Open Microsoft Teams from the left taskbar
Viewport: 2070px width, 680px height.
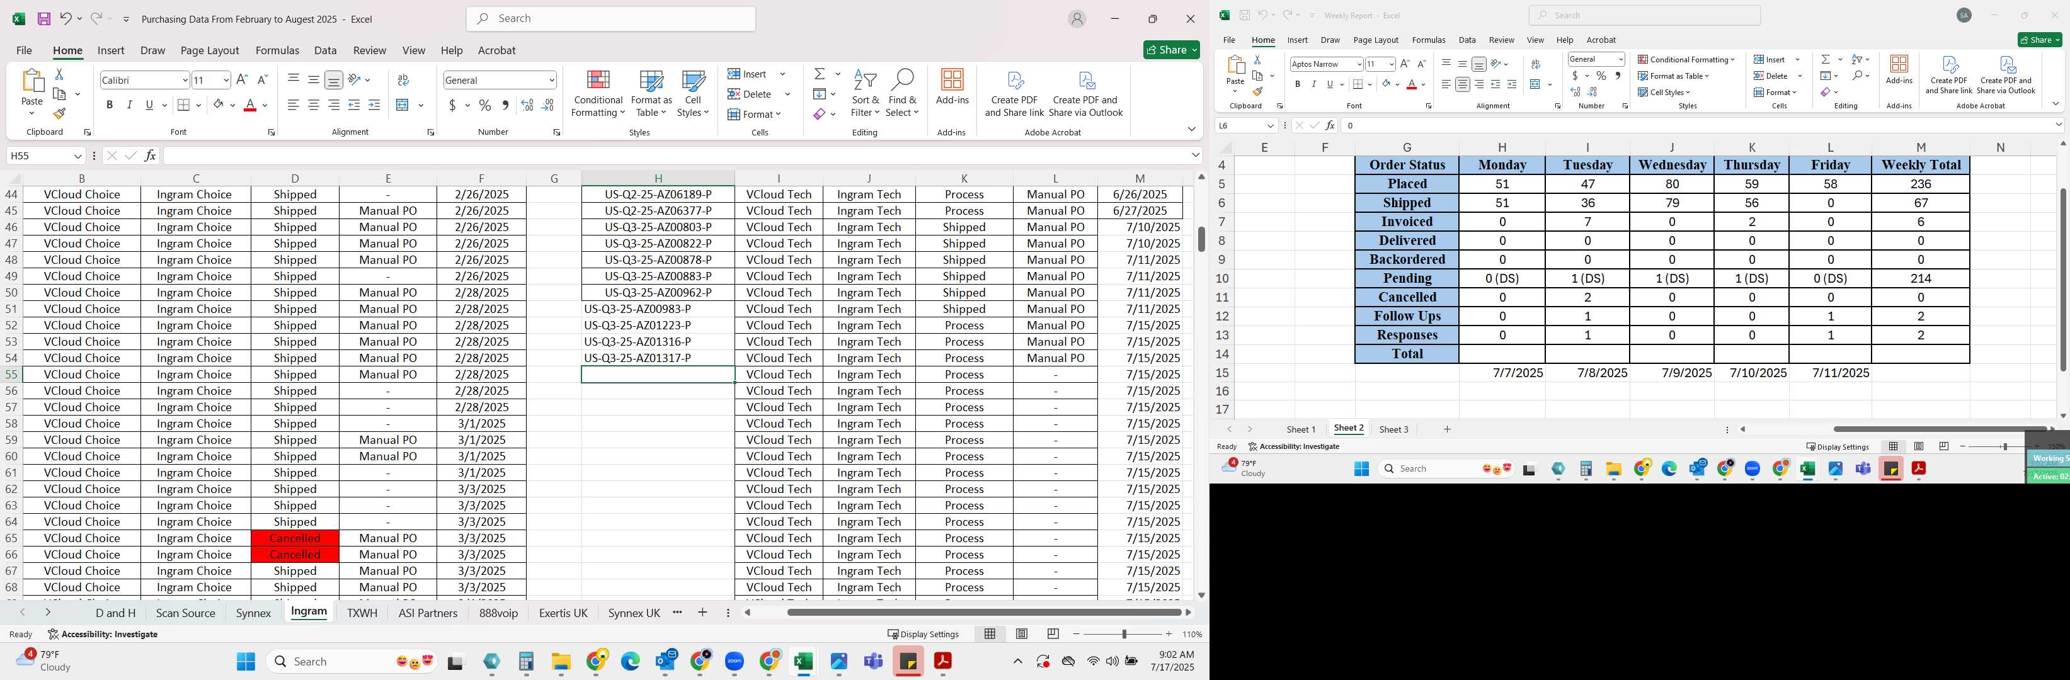[x=872, y=662]
